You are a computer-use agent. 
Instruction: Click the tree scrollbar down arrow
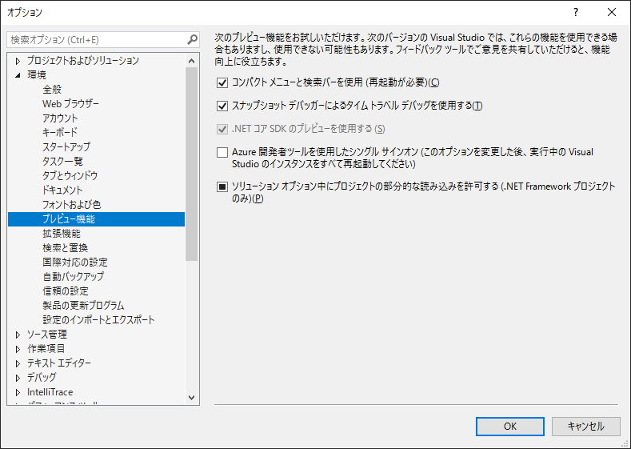click(192, 398)
